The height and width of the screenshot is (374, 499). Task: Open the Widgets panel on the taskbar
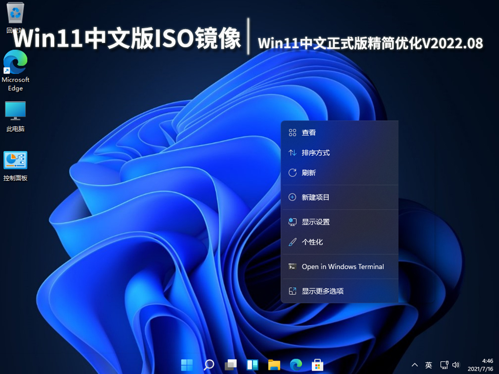coord(253,364)
